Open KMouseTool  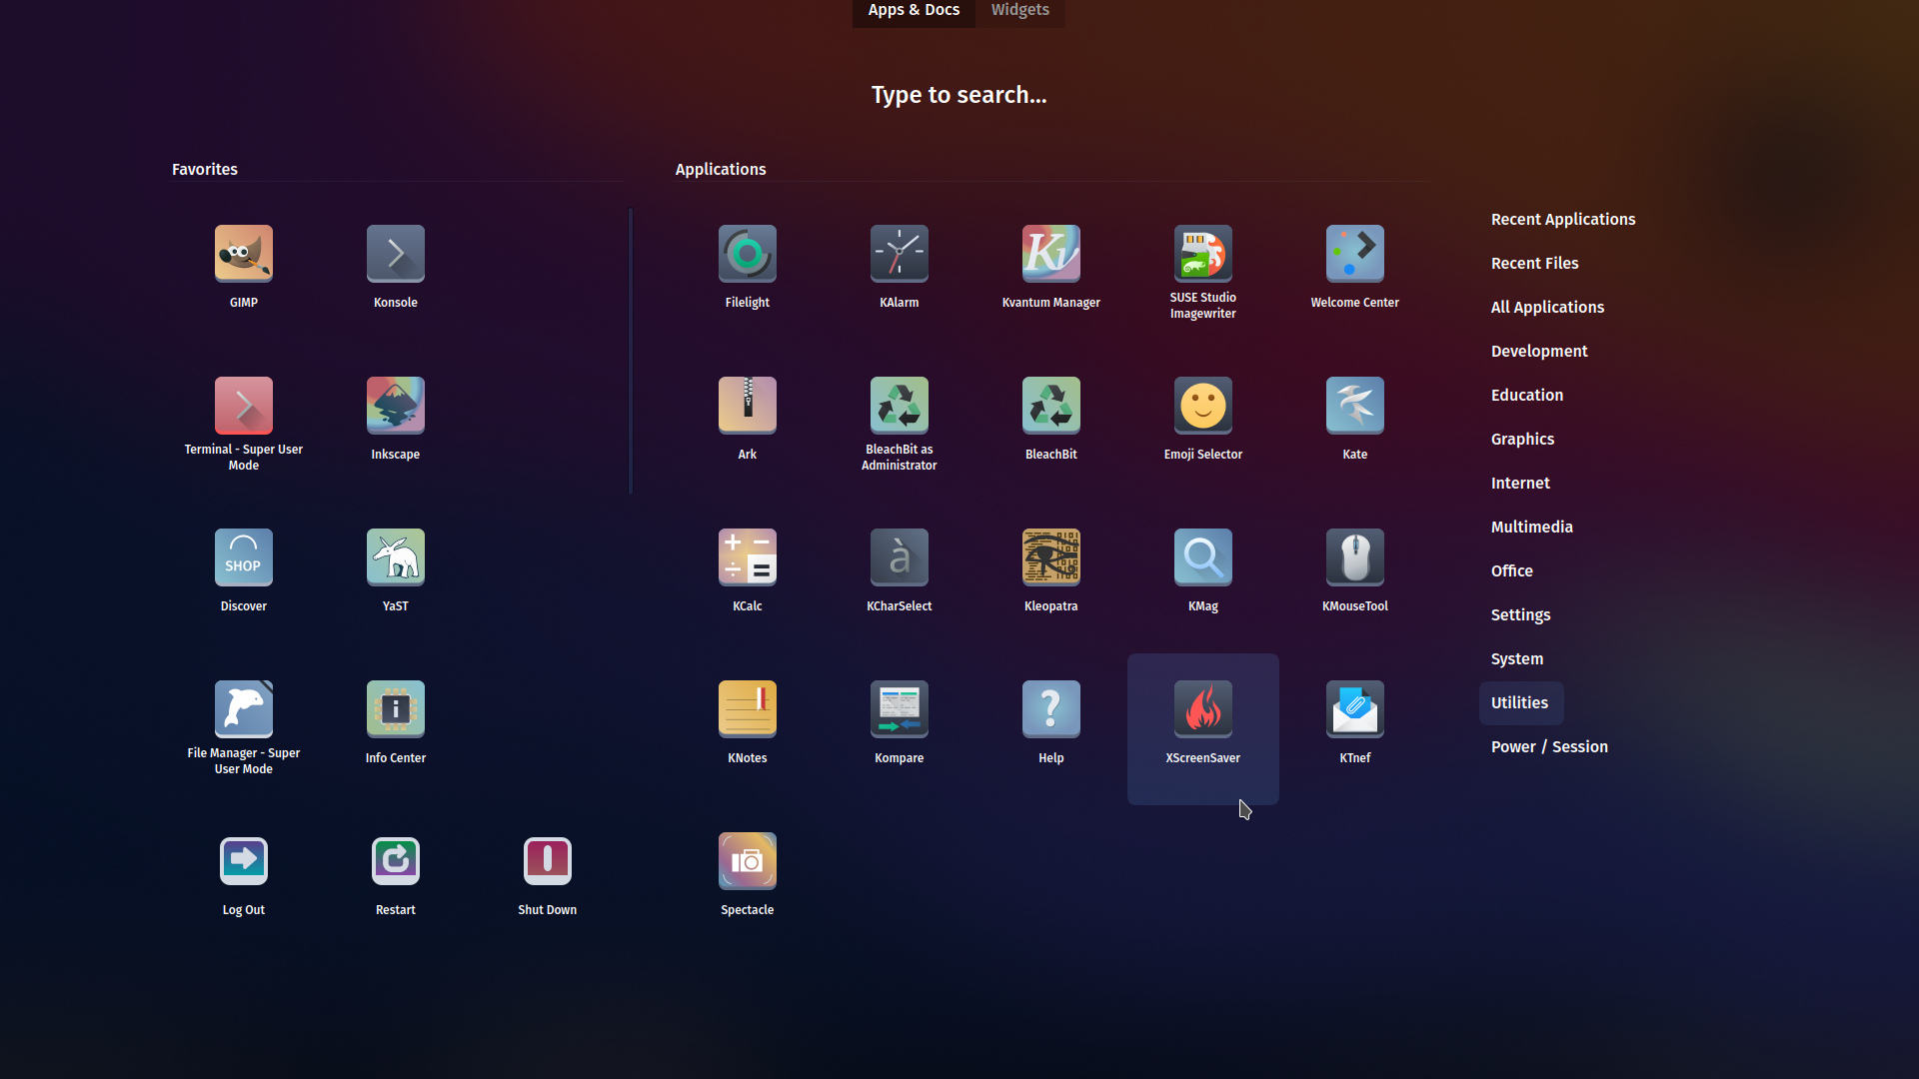1355,558
